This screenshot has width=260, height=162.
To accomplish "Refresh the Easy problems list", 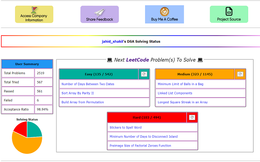I will (x=144, y=74).
